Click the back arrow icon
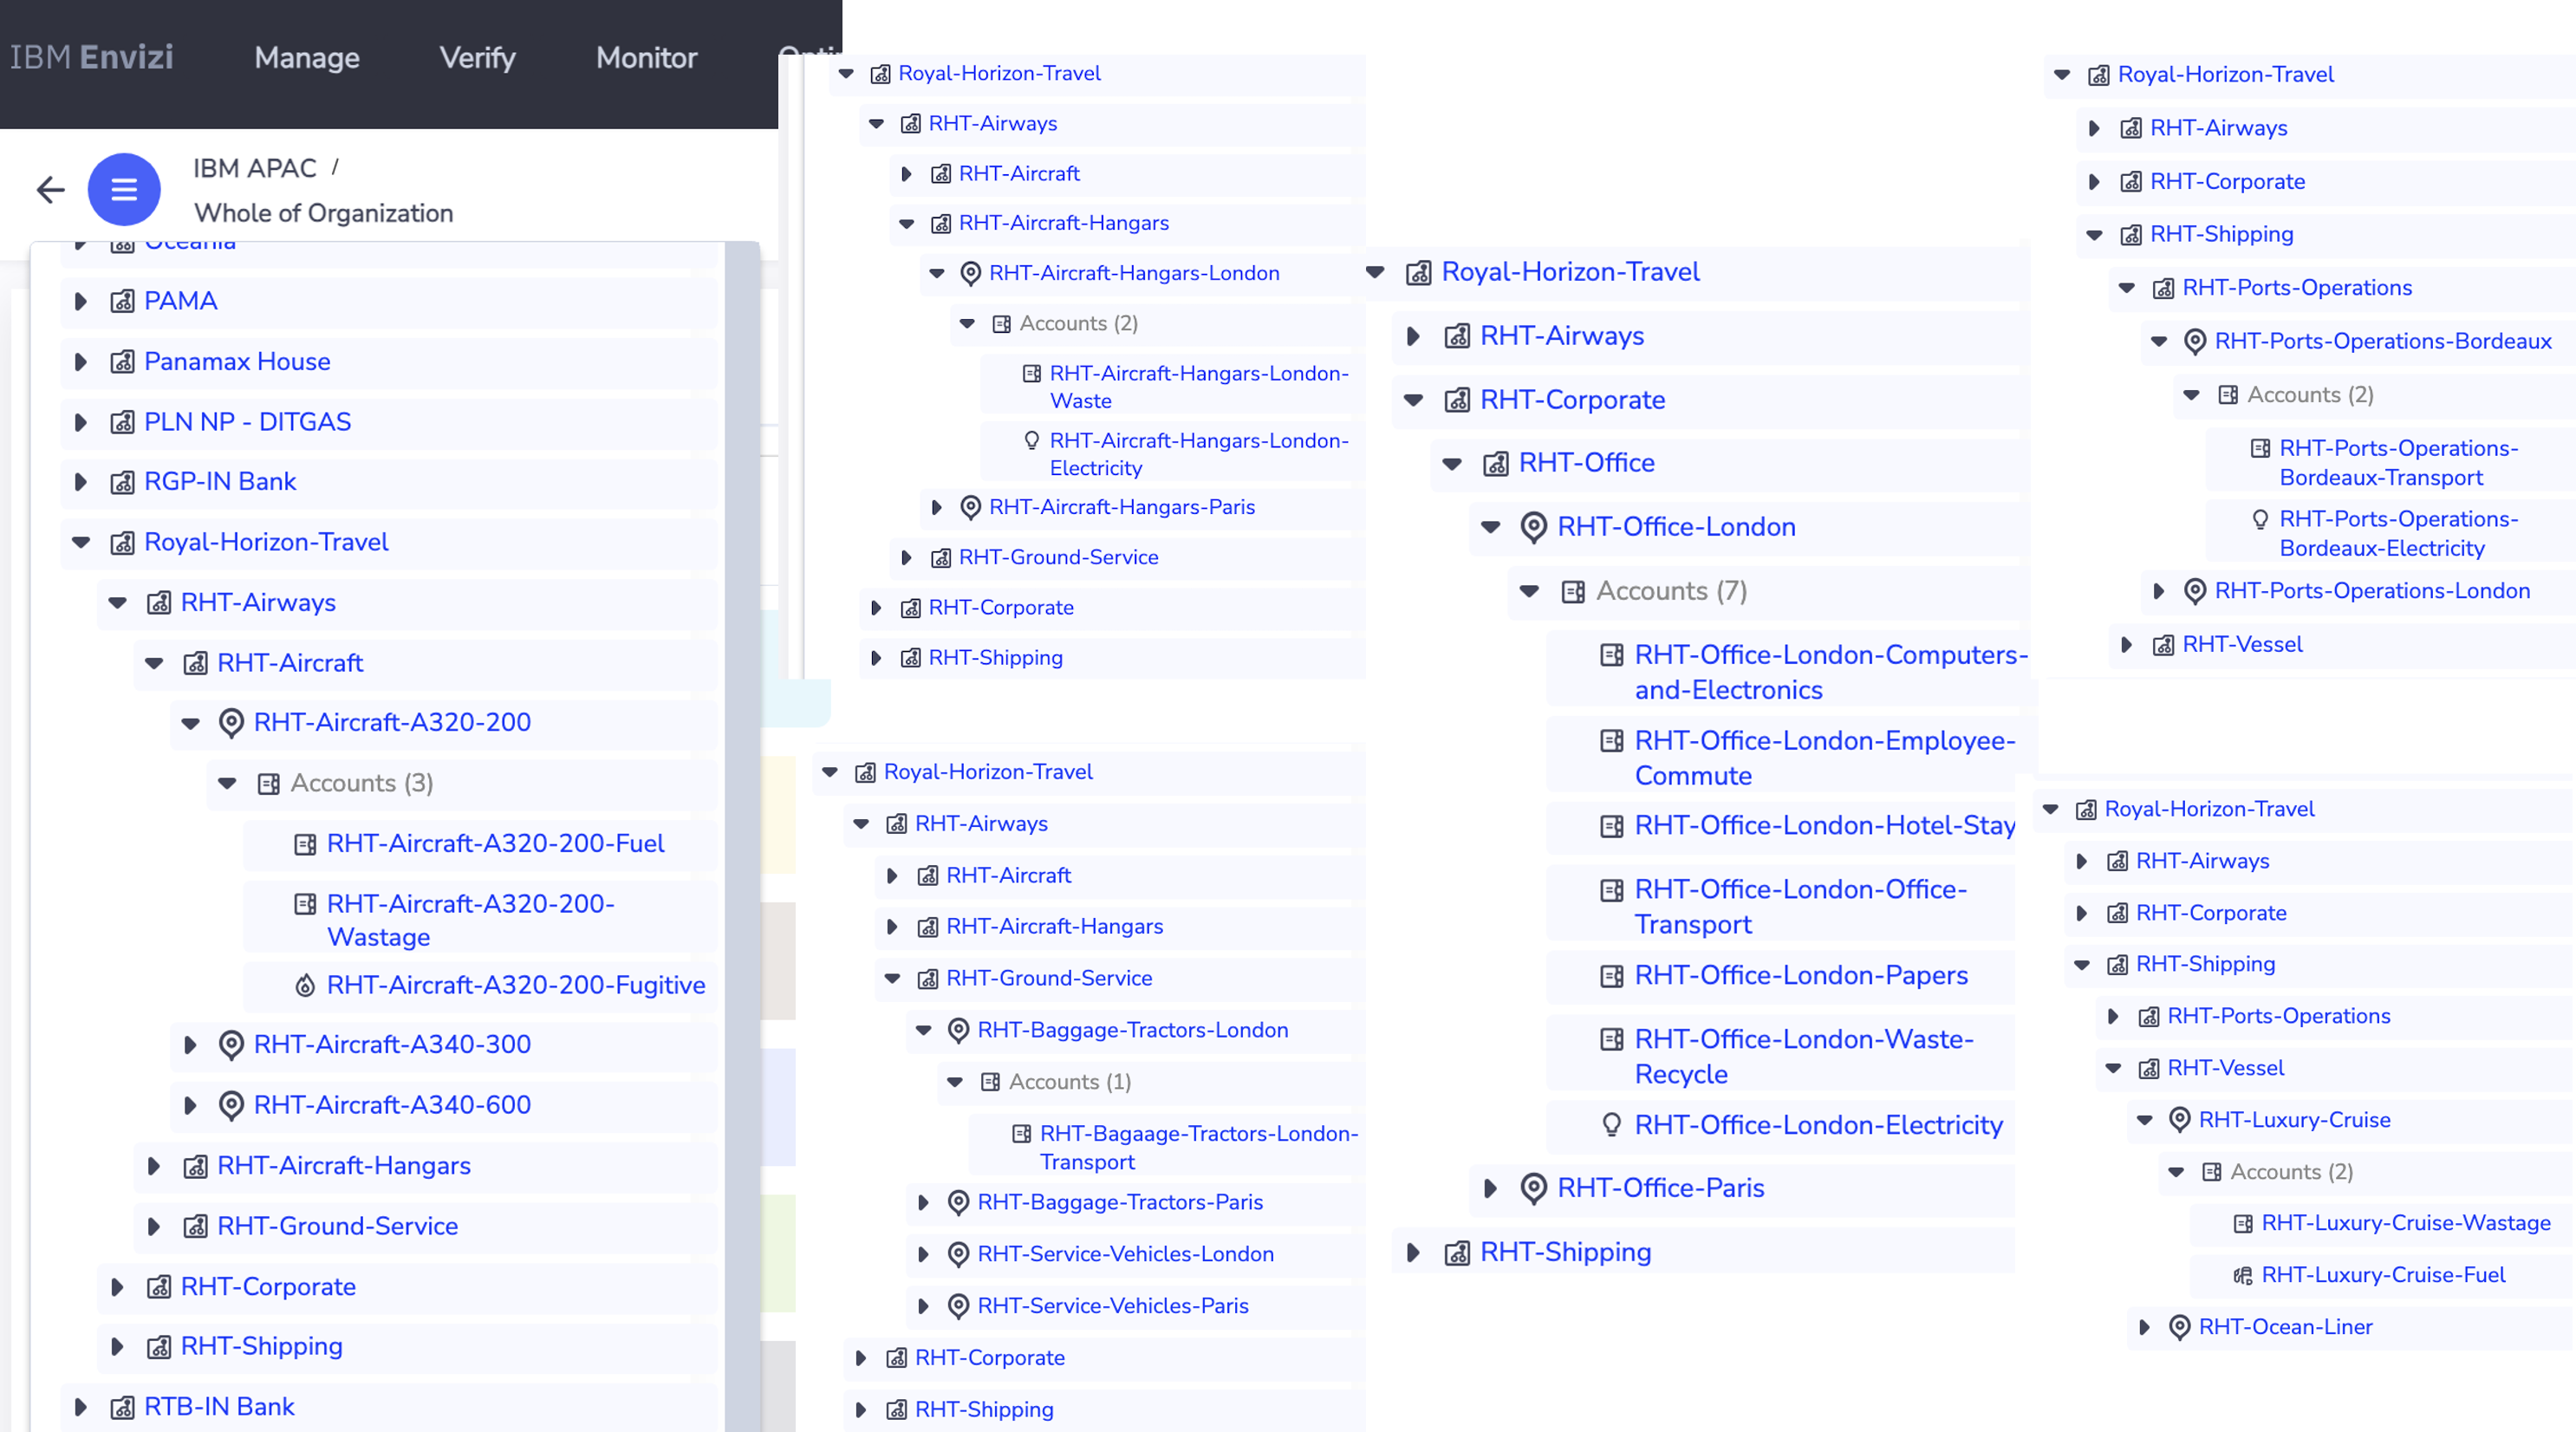 pyautogui.click(x=50, y=189)
